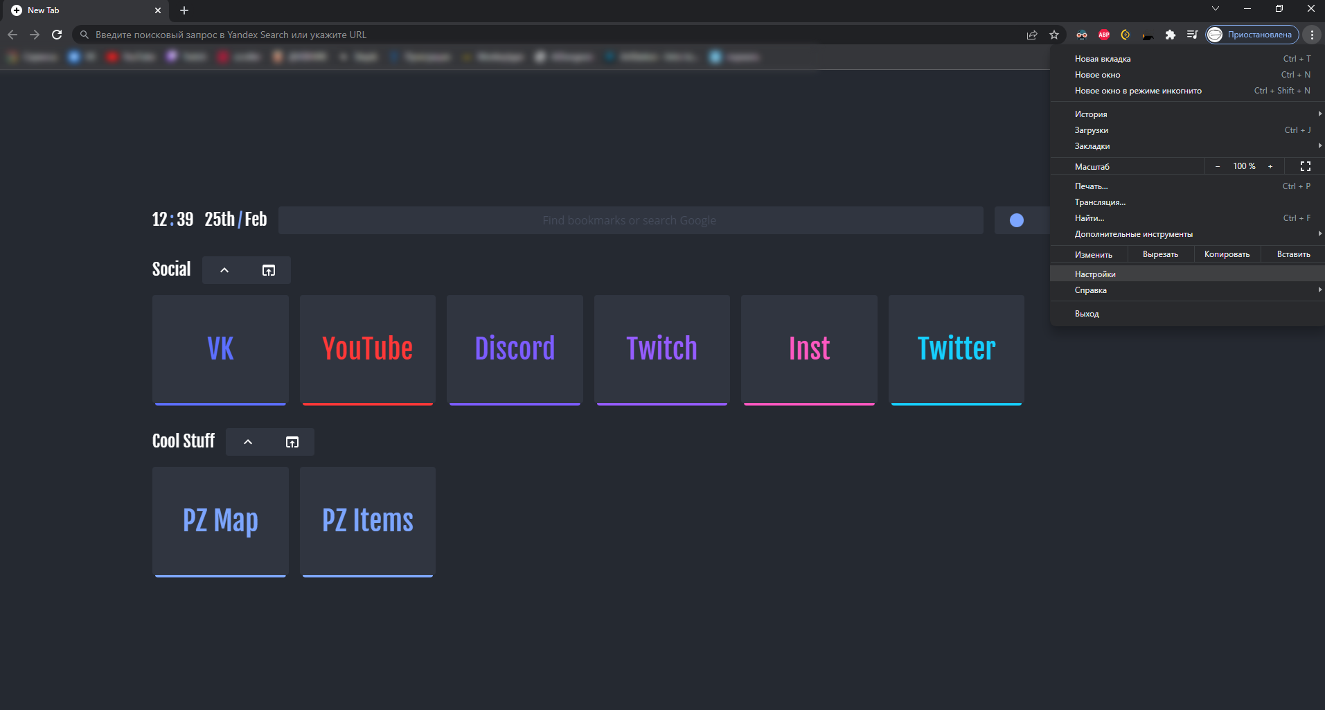Click the blue circle button beside search field
The height and width of the screenshot is (710, 1325).
pos(1017,220)
